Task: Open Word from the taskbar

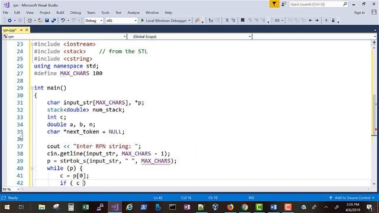Action: (274, 207)
